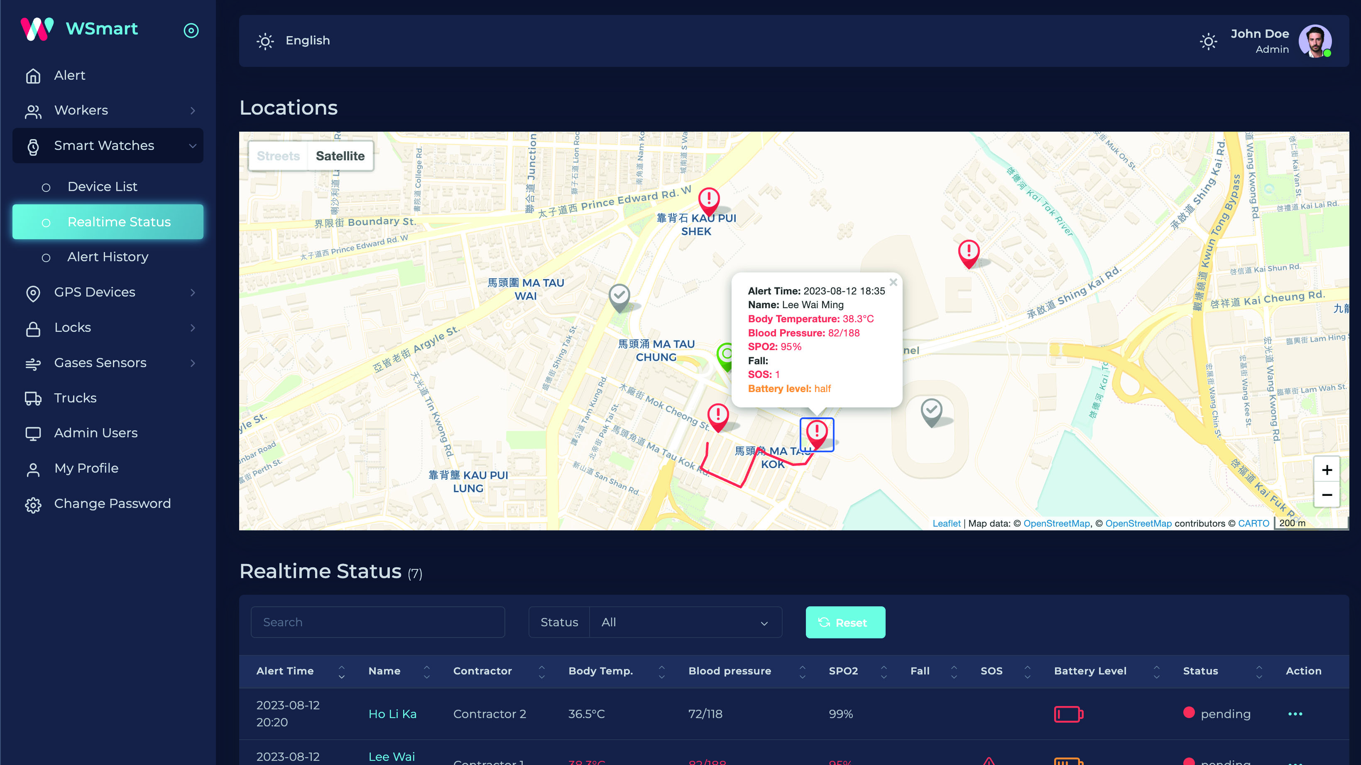
Task: Click the red alert marker on Mok Cheong St
Action: [x=718, y=417]
